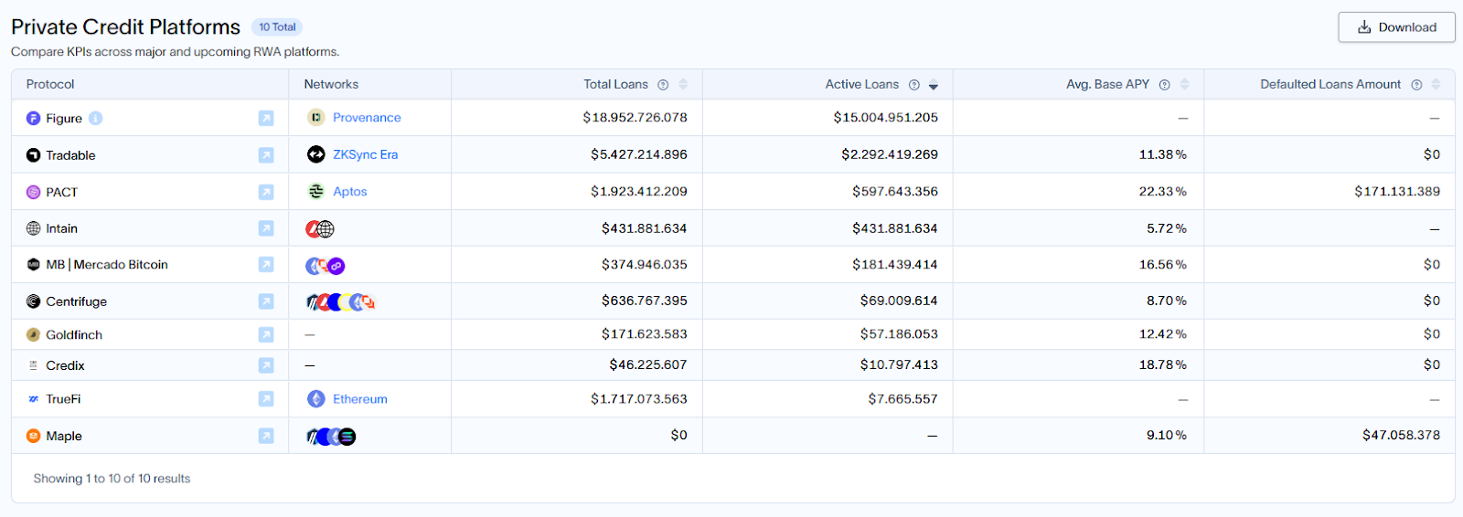Click the Networks column header
1463x517 pixels.
[331, 84]
